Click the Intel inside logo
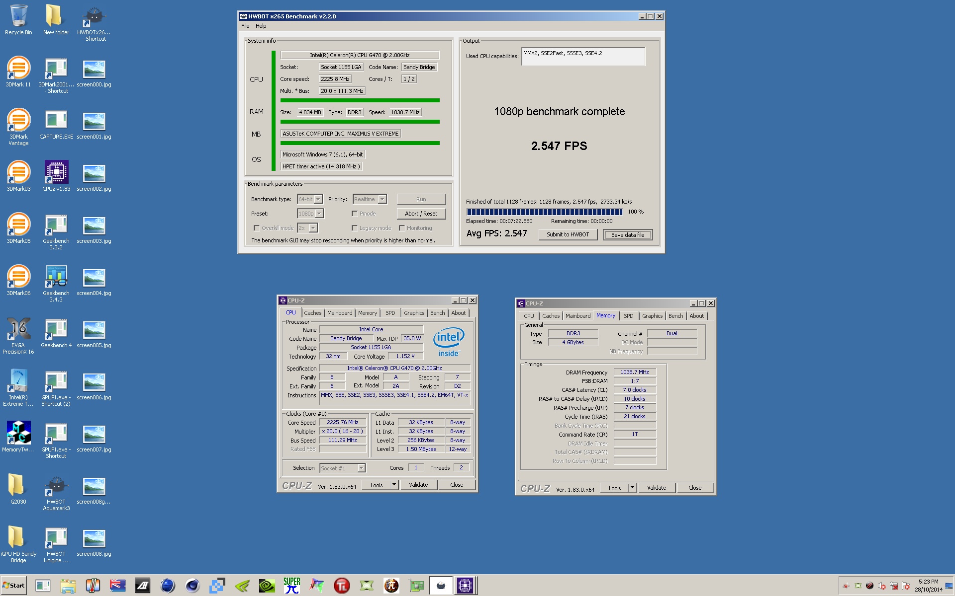 tap(449, 341)
